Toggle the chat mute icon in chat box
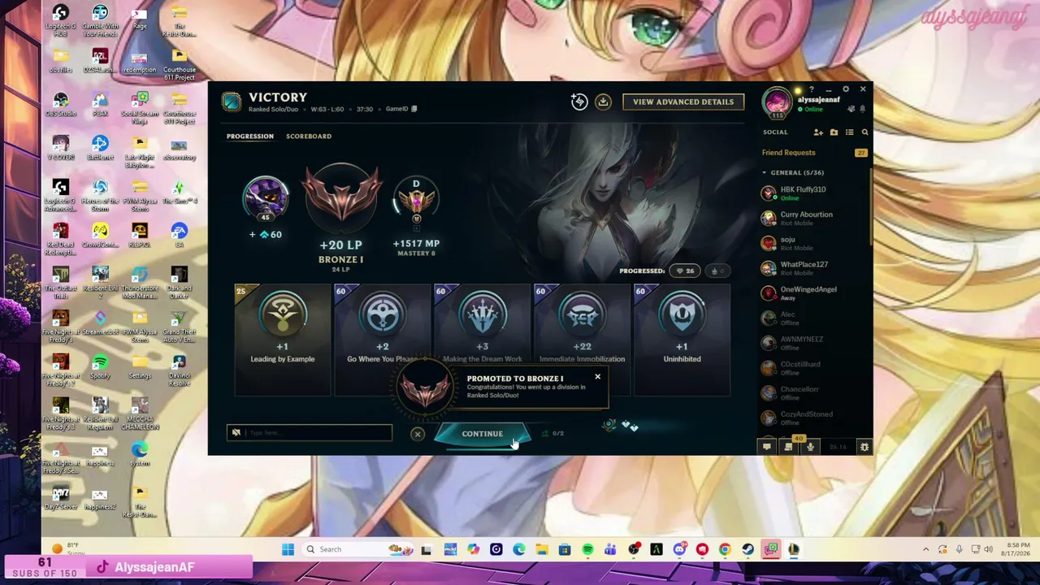Viewport: 1040px width, 585px height. click(236, 433)
